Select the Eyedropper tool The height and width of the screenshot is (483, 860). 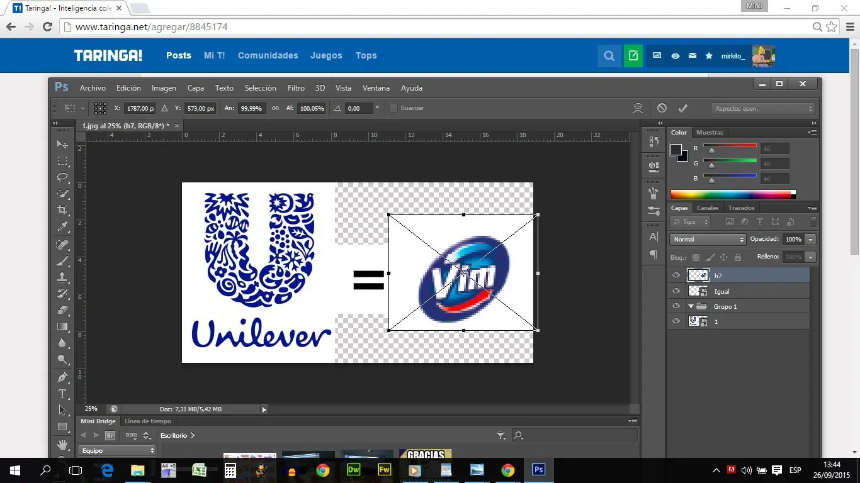62,226
